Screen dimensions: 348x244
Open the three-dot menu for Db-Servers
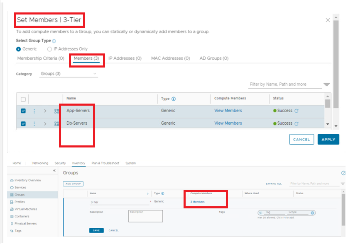(34, 123)
